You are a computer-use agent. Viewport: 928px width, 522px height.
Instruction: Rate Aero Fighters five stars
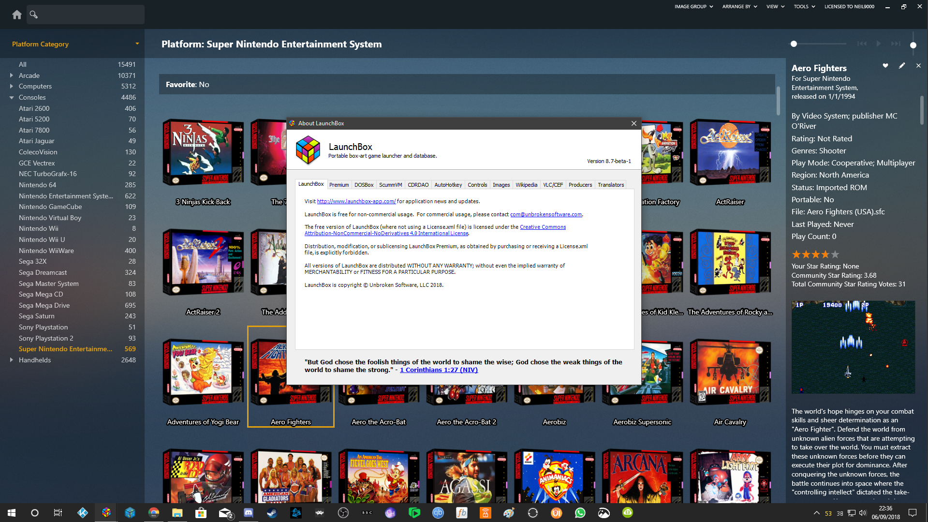coord(835,254)
